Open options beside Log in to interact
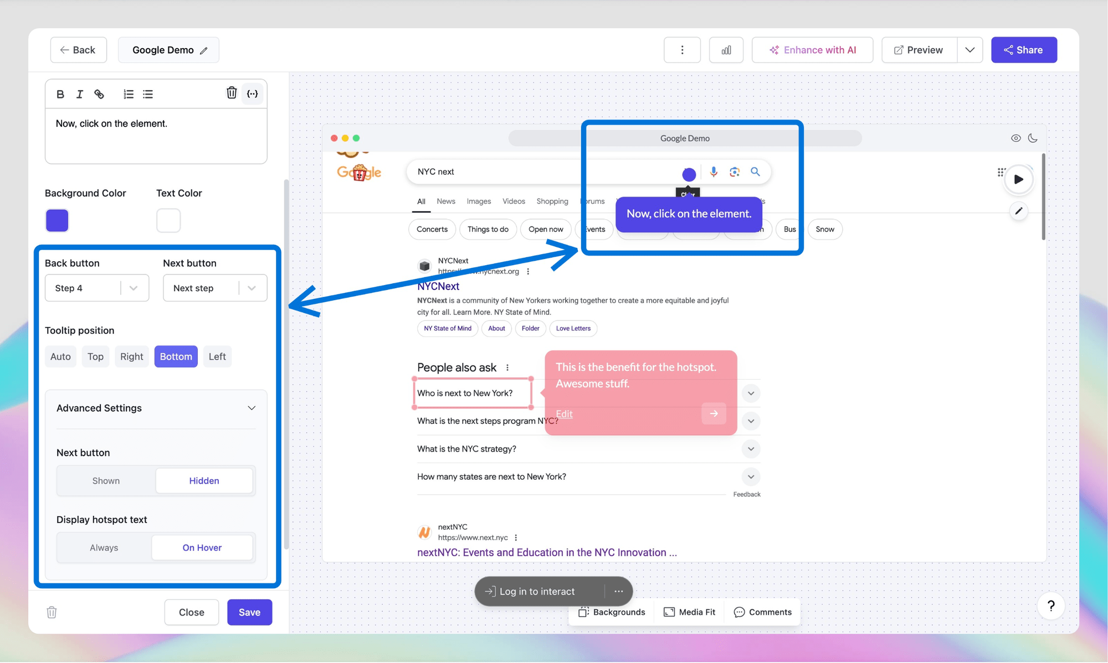 pyautogui.click(x=619, y=591)
